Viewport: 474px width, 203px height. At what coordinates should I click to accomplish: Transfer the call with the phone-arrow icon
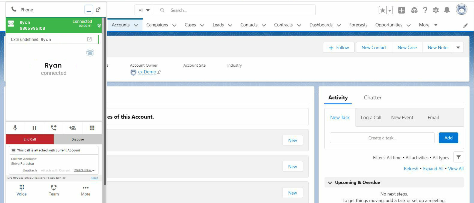coord(54,128)
